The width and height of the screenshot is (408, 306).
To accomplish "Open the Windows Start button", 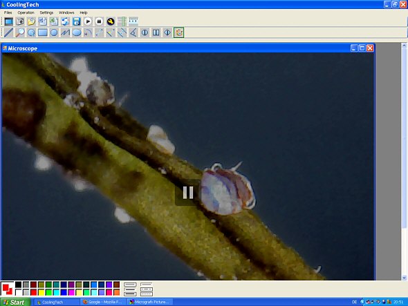I will [x=15, y=302].
